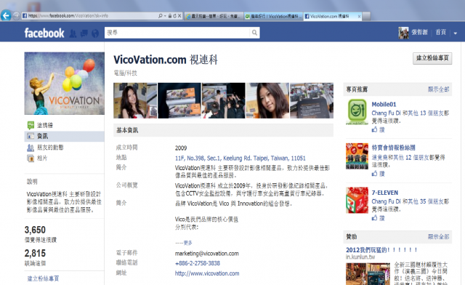Open the 2012我們玩猛的 sponsored ad title
The image size is (465, 285).
(x=381, y=250)
